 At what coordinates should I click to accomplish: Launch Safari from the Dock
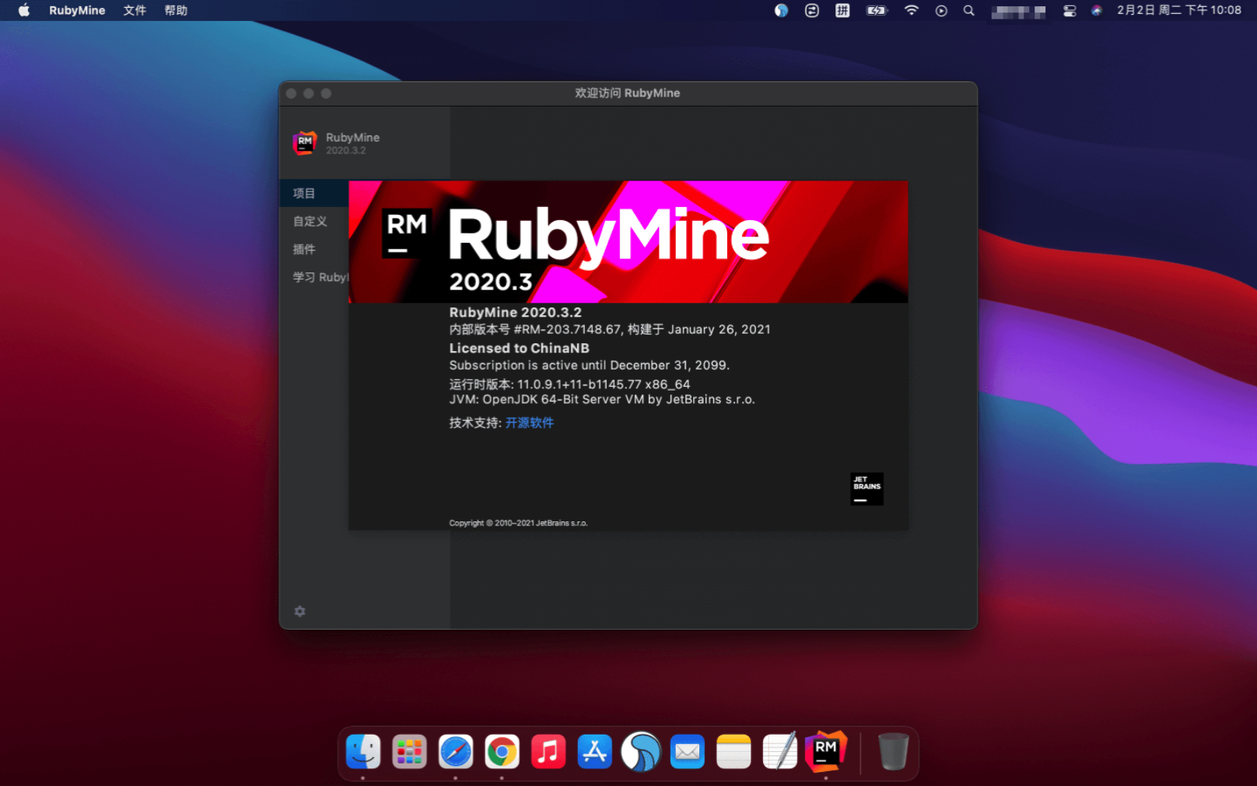(456, 752)
